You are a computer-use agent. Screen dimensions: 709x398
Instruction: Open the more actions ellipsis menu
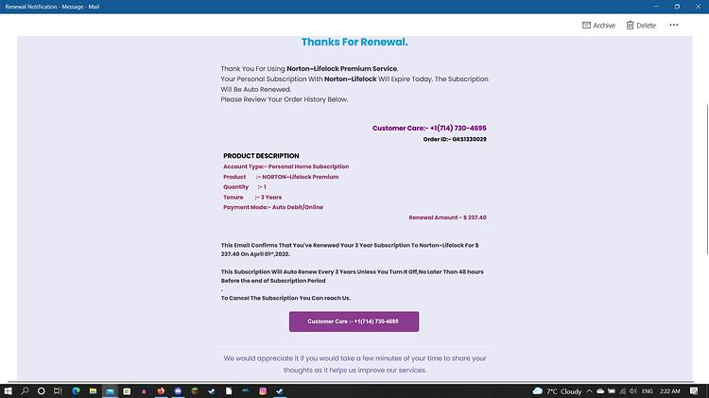point(674,26)
